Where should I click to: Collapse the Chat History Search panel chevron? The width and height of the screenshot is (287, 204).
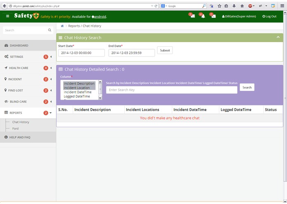tap(278, 37)
